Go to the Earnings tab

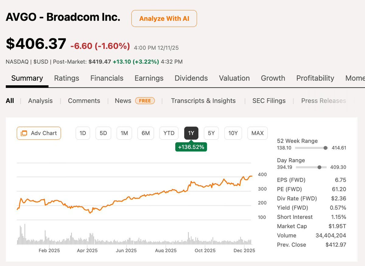pos(149,78)
